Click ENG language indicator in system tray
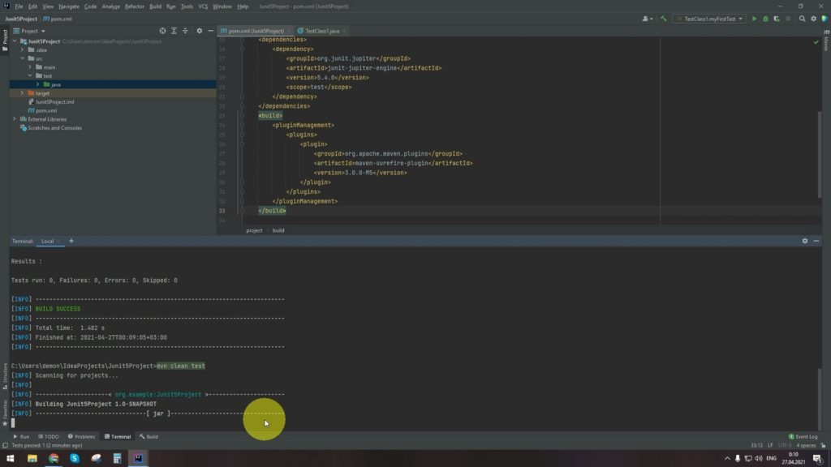 coord(771,459)
